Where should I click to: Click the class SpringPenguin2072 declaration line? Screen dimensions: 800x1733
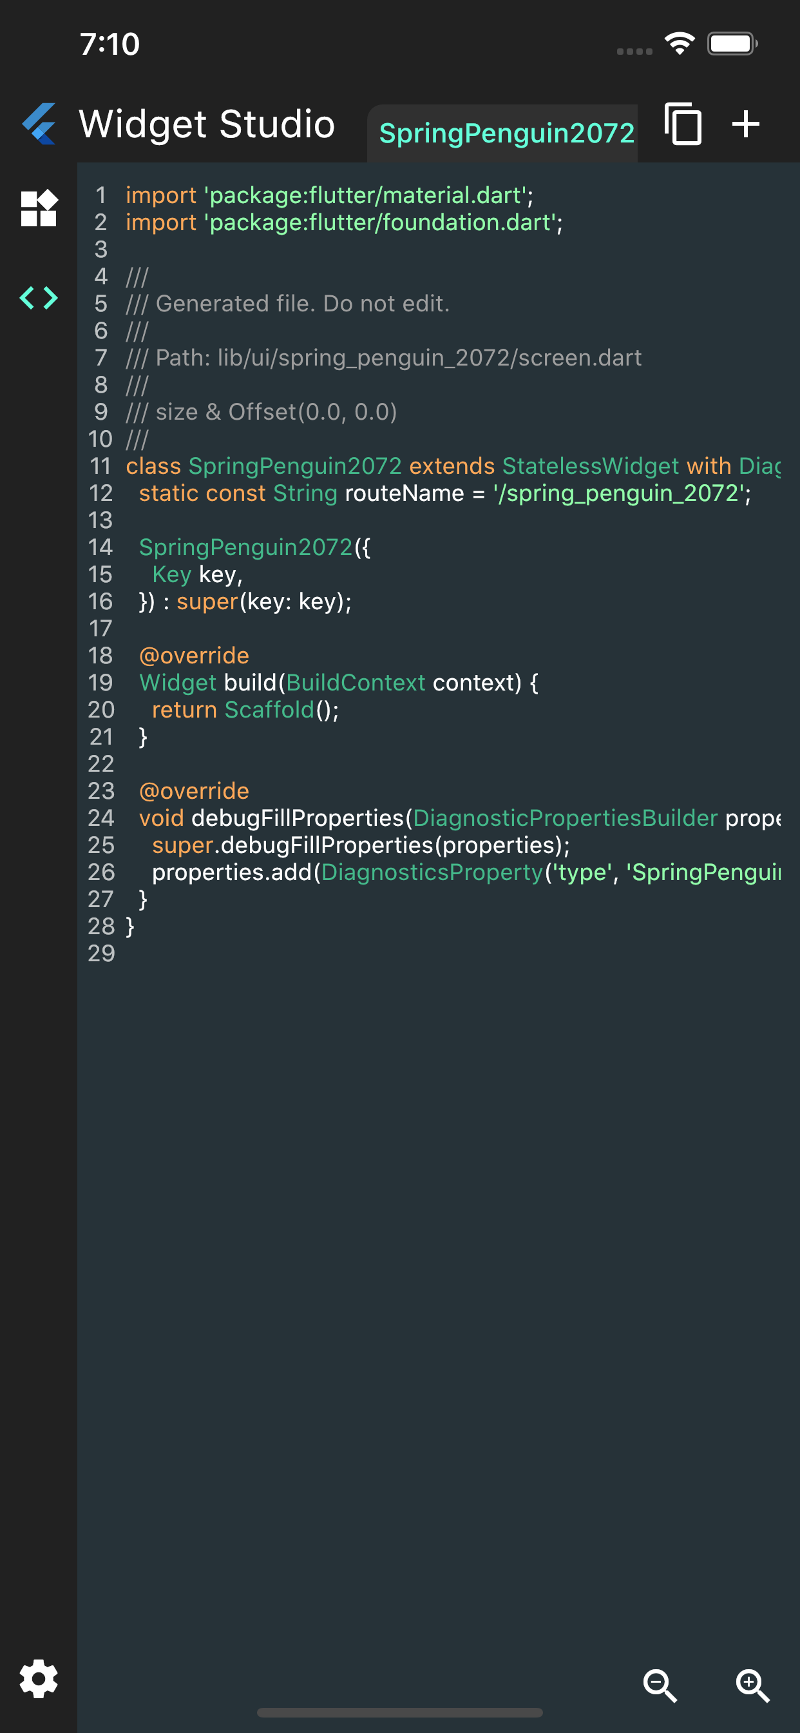pyautogui.click(x=453, y=465)
